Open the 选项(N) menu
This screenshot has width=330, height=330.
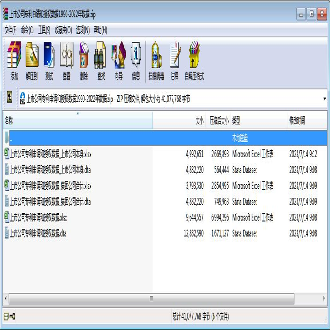click(82, 31)
